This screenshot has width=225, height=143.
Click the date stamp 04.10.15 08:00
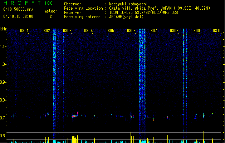point(18,16)
